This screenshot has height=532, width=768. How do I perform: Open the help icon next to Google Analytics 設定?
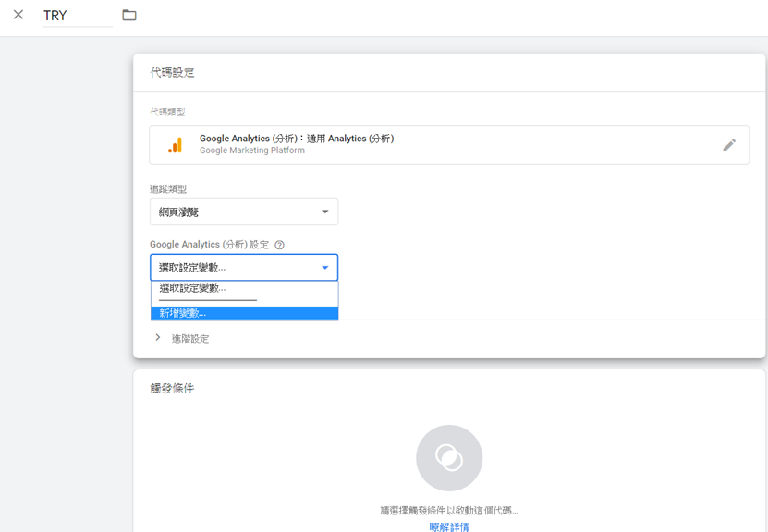pos(279,245)
